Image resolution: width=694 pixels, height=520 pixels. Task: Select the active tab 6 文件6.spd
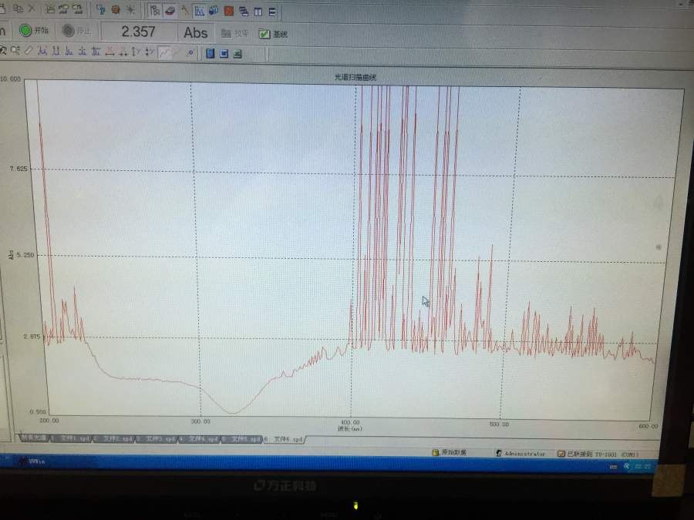tap(285, 439)
